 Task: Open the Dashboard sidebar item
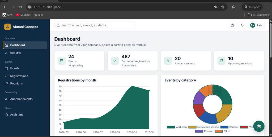coord(25,45)
